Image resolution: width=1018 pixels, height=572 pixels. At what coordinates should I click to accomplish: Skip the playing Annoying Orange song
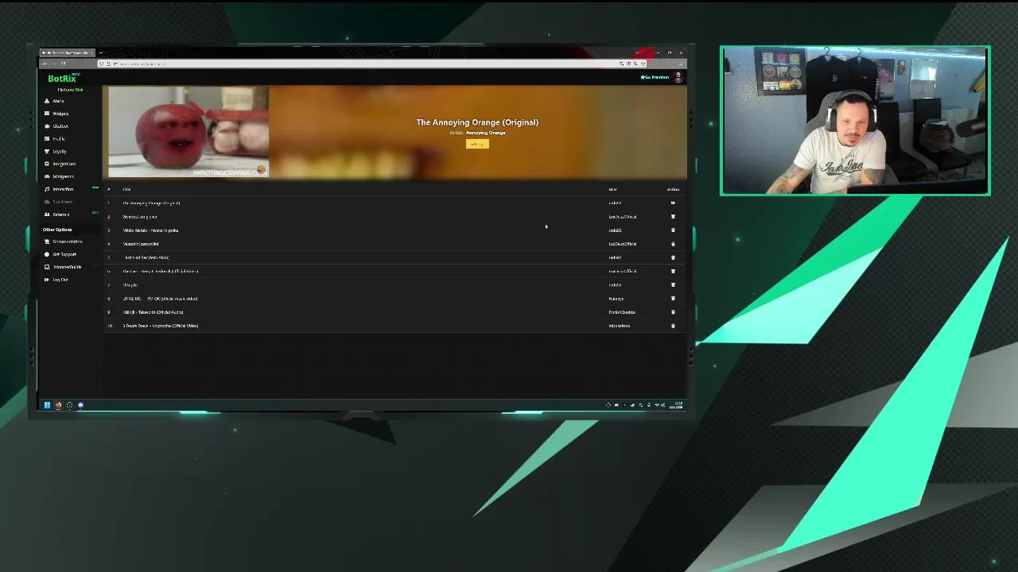[673, 203]
